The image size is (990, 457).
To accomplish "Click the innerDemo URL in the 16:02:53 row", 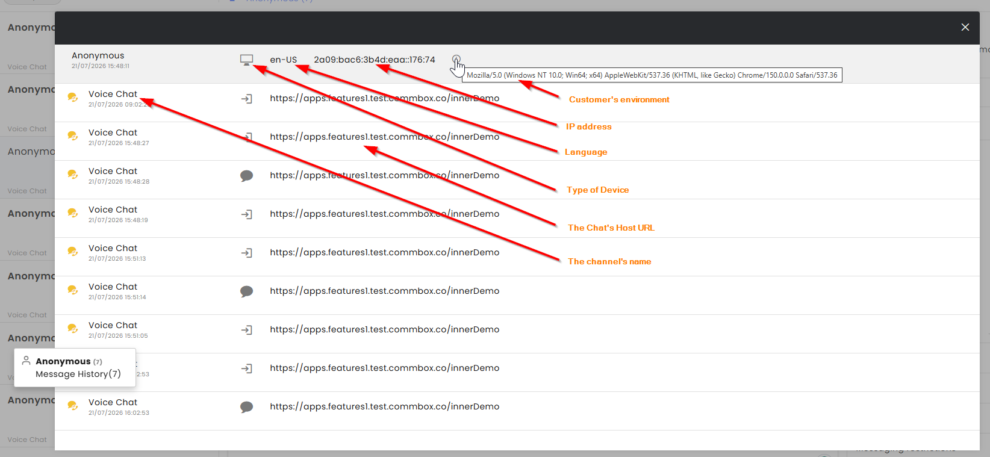I will pos(385,406).
